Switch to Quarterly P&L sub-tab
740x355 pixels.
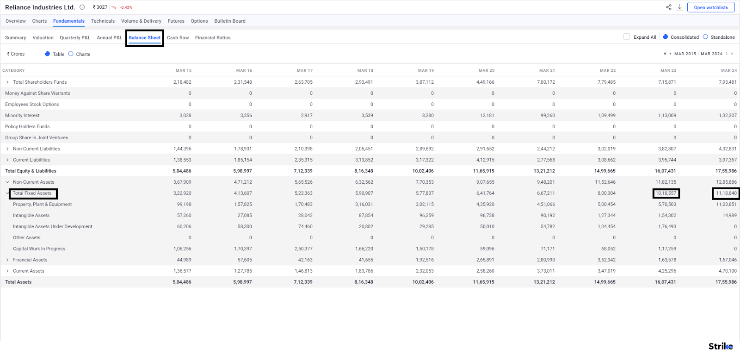75,37
